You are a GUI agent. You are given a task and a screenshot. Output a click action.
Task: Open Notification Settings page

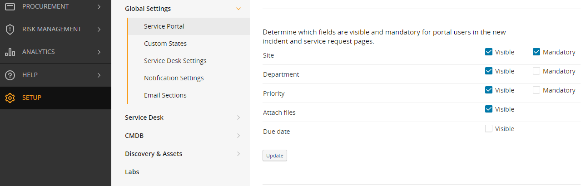[x=174, y=78]
